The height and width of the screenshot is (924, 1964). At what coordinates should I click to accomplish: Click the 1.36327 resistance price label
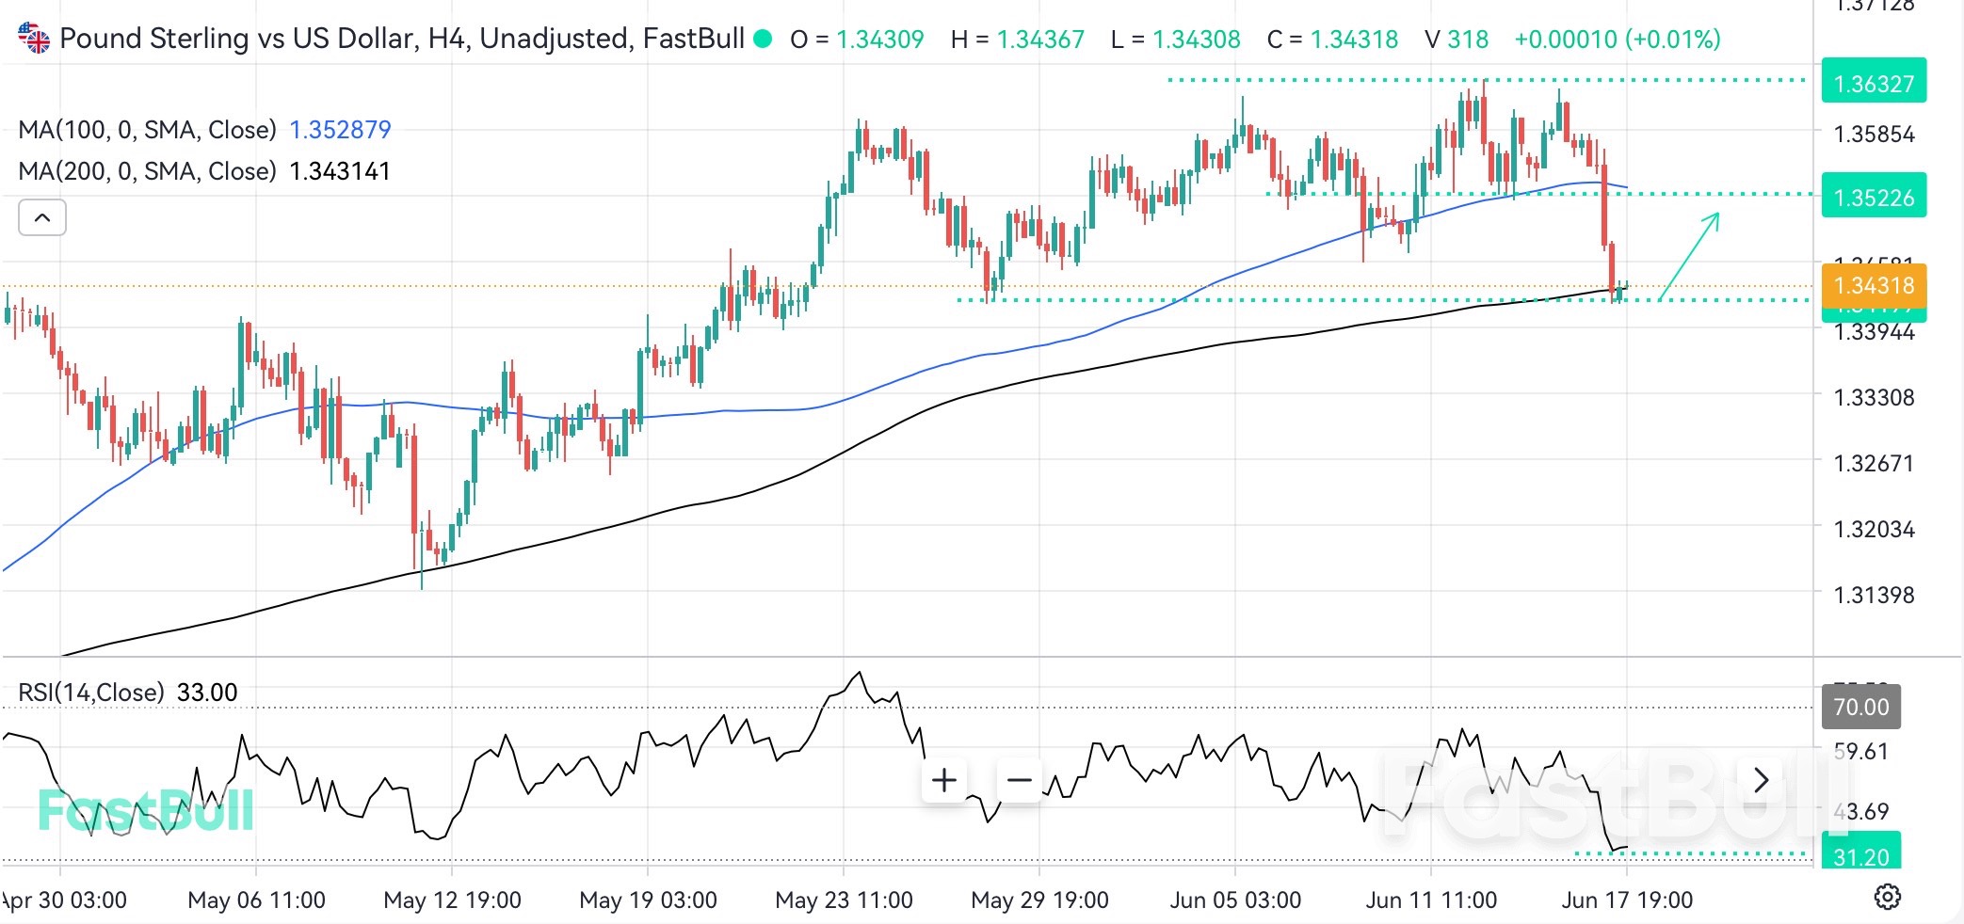click(1874, 83)
